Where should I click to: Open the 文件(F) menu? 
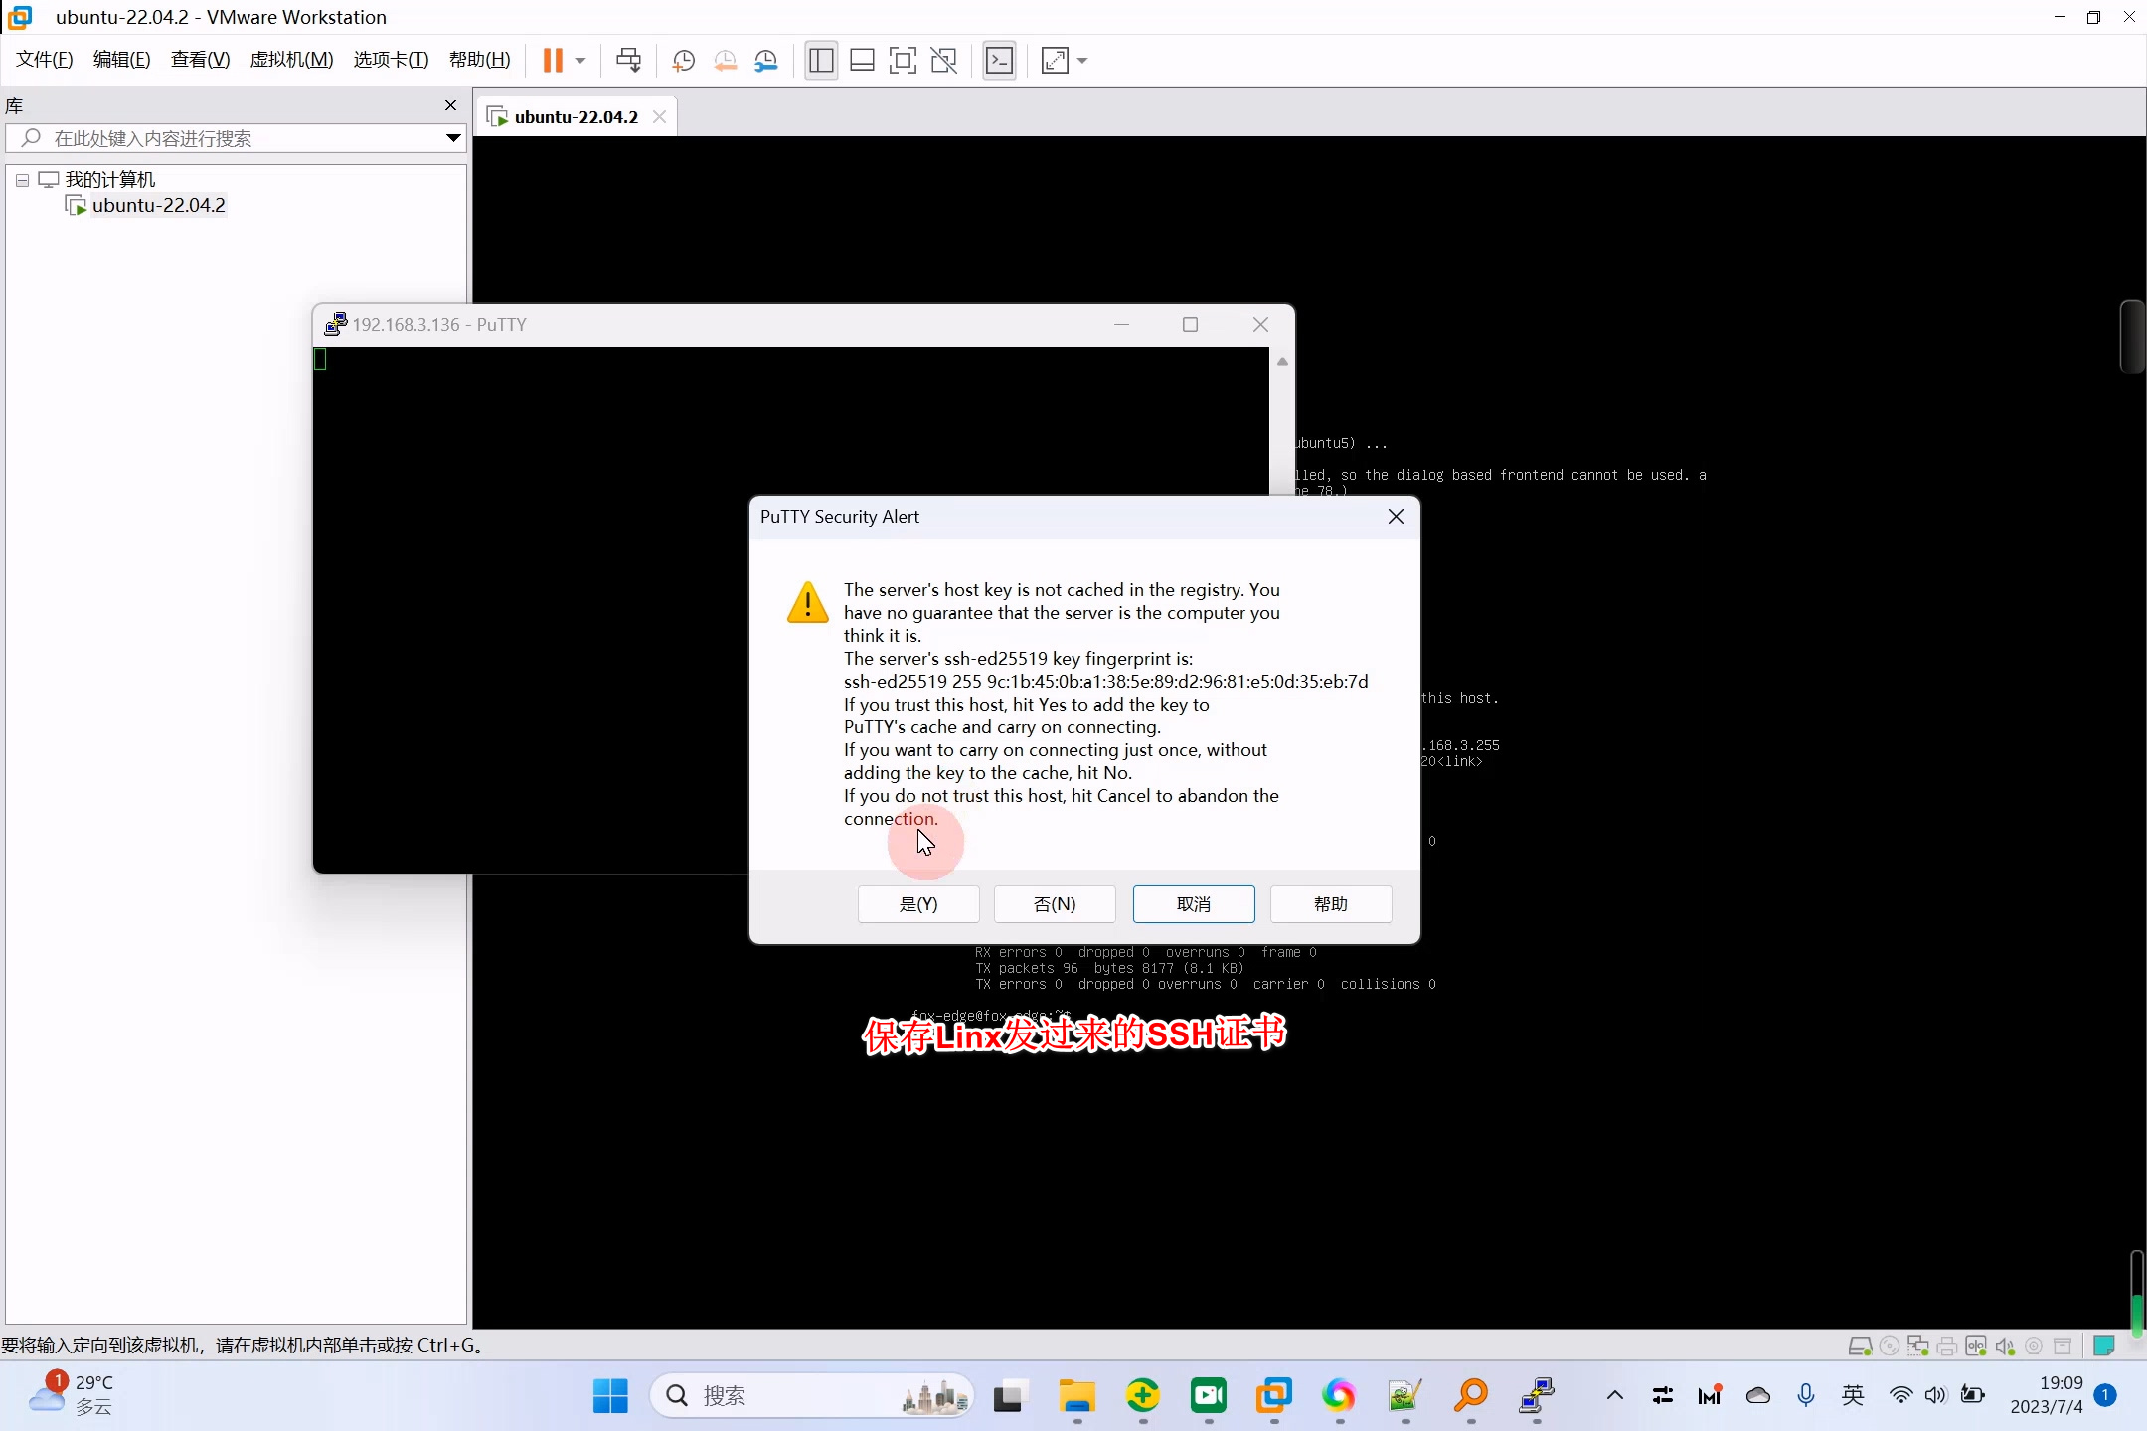(x=45, y=60)
